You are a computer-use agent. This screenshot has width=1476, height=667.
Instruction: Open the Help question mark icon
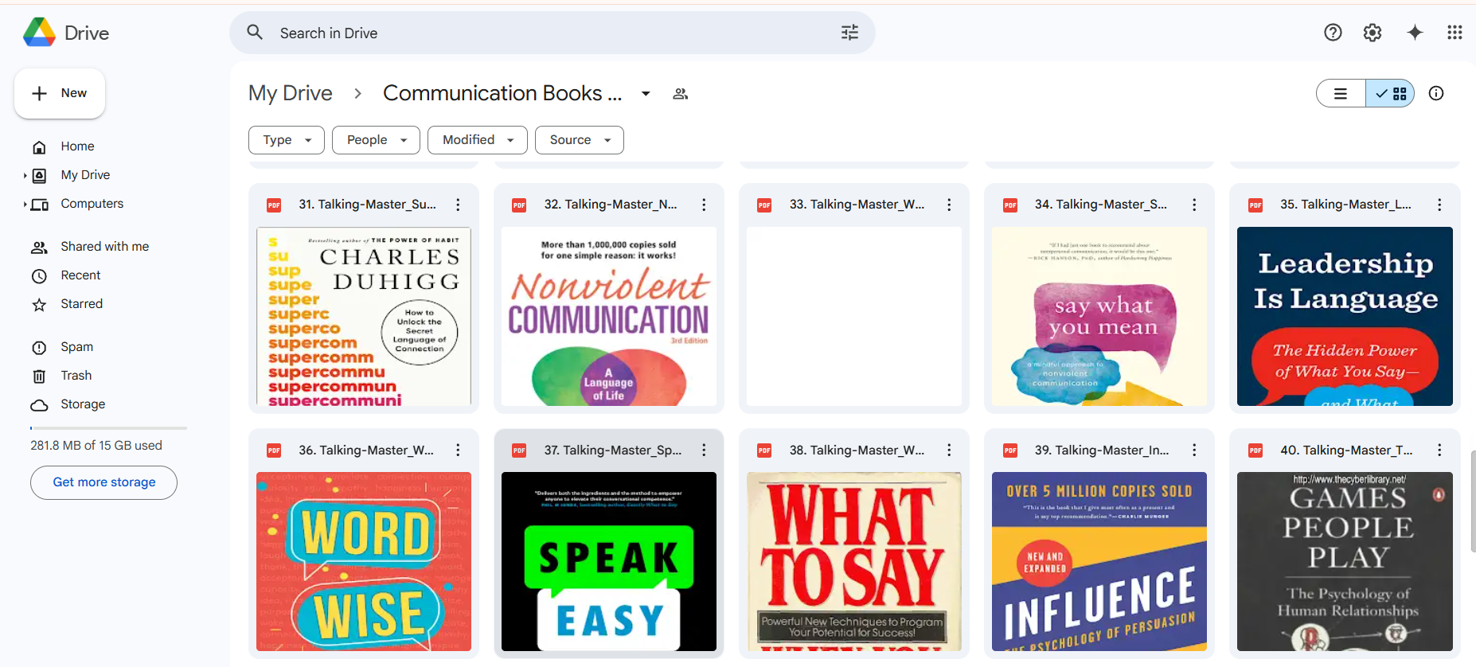click(x=1333, y=33)
